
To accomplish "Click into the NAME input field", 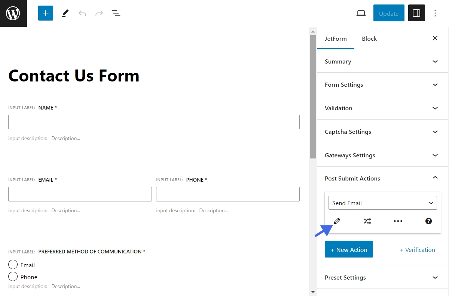I will [154, 122].
